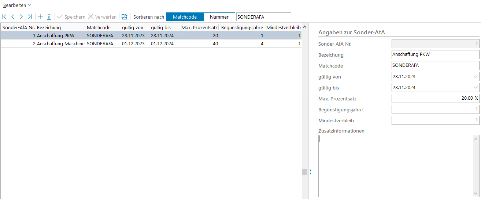Open the Bearbeiten menu
The height and width of the screenshot is (199, 481).
tap(17, 5)
